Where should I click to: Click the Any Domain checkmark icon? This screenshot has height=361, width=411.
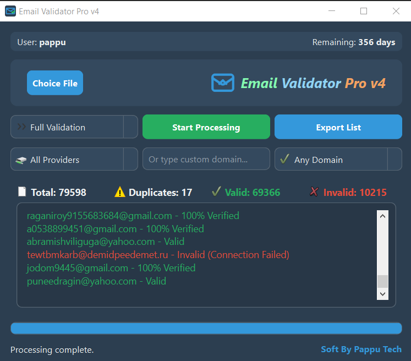click(x=284, y=159)
